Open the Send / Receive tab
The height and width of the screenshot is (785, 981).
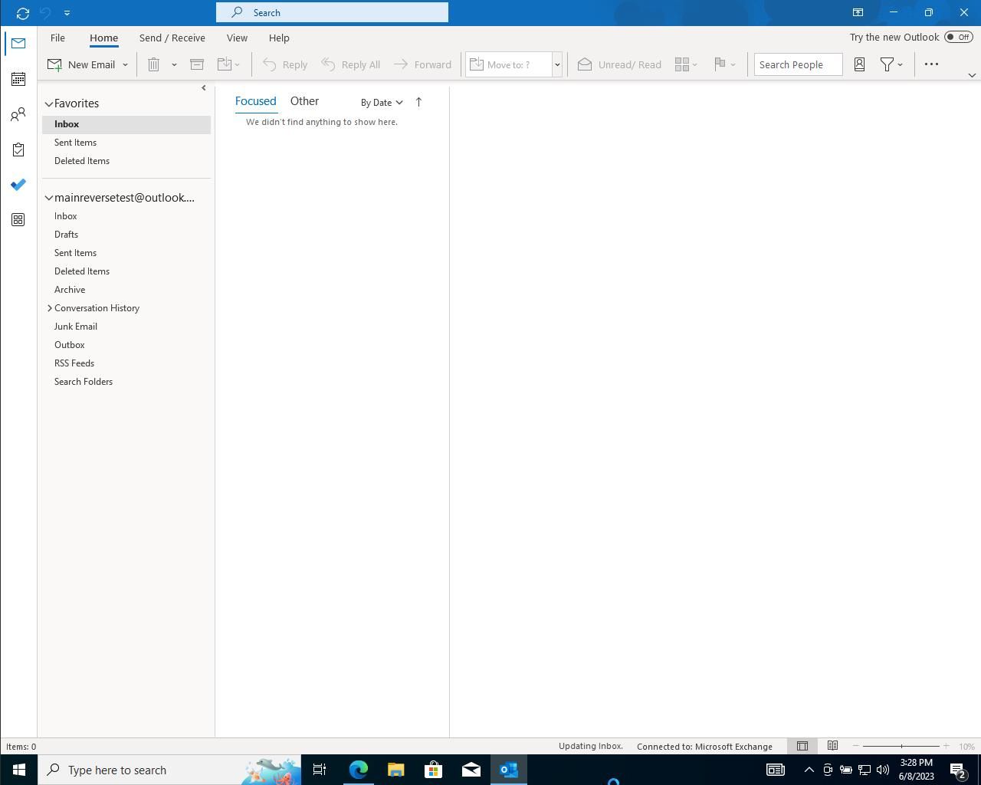(172, 38)
